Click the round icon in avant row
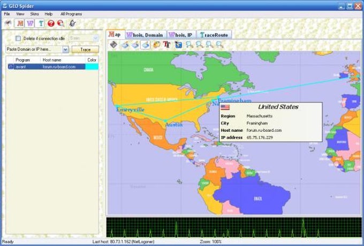364x246 pixels. click(11, 67)
